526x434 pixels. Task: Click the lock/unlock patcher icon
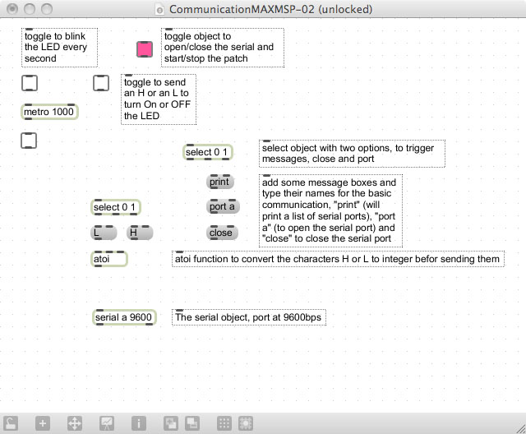tap(11, 423)
